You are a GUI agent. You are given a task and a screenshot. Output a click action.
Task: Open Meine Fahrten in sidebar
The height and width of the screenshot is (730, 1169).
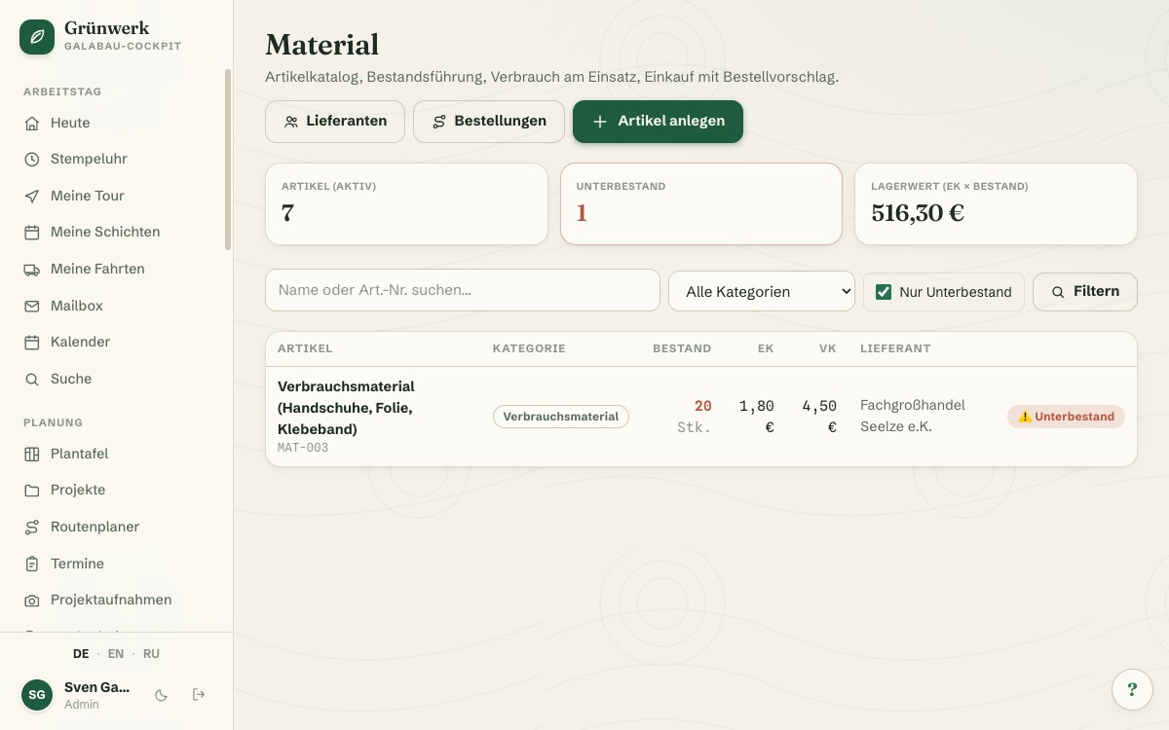[117, 269]
